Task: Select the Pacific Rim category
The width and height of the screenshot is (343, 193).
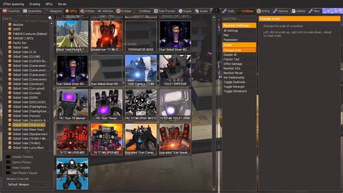Action: [20, 43]
